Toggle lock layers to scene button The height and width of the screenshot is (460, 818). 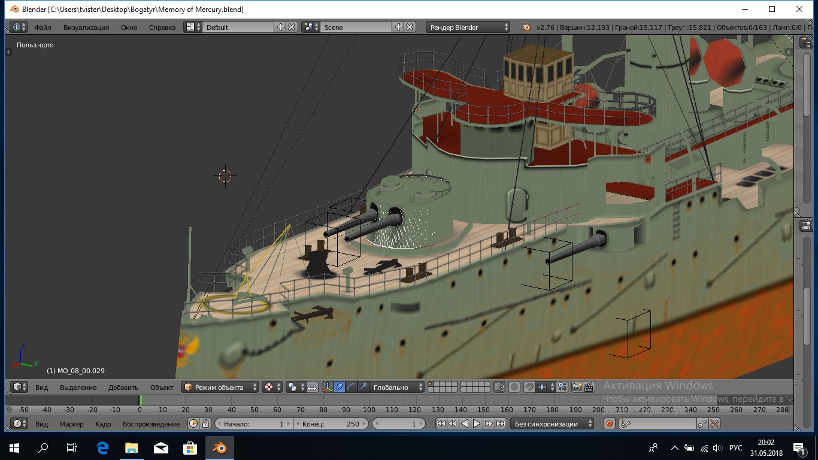(499, 388)
